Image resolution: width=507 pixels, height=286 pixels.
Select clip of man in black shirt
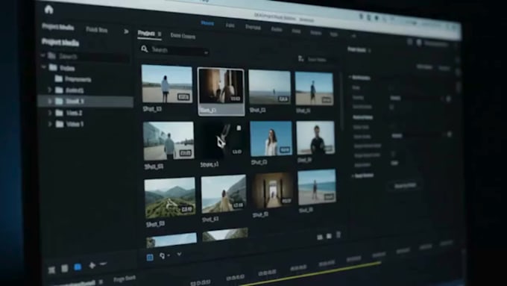tap(315, 137)
